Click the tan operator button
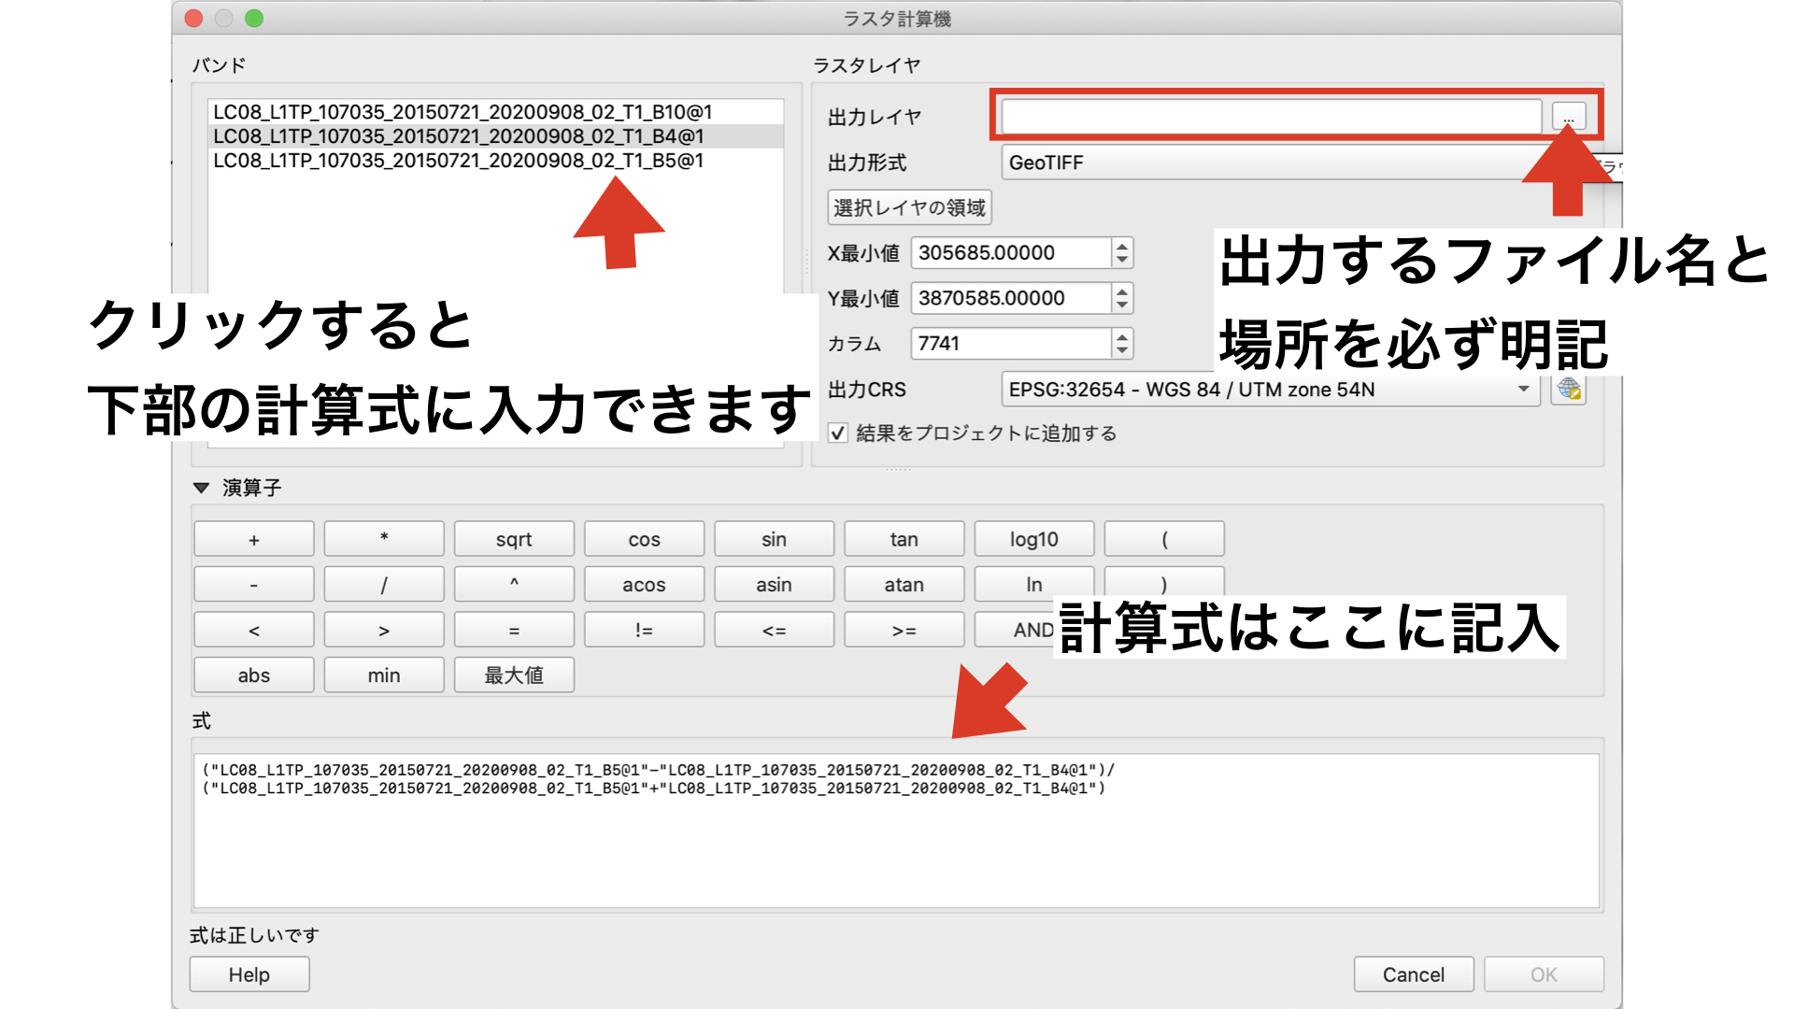The height and width of the screenshot is (1009, 1794). [904, 539]
